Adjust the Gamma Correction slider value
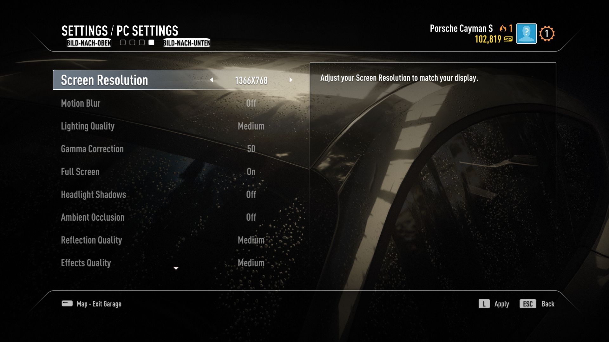Image resolution: width=609 pixels, height=342 pixels. tap(251, 149)
